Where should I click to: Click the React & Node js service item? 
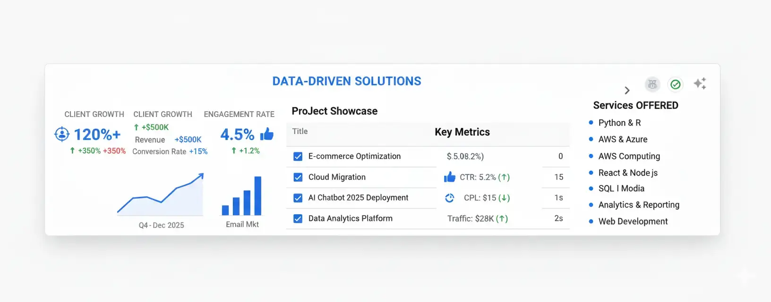click(x=628, y=173)
